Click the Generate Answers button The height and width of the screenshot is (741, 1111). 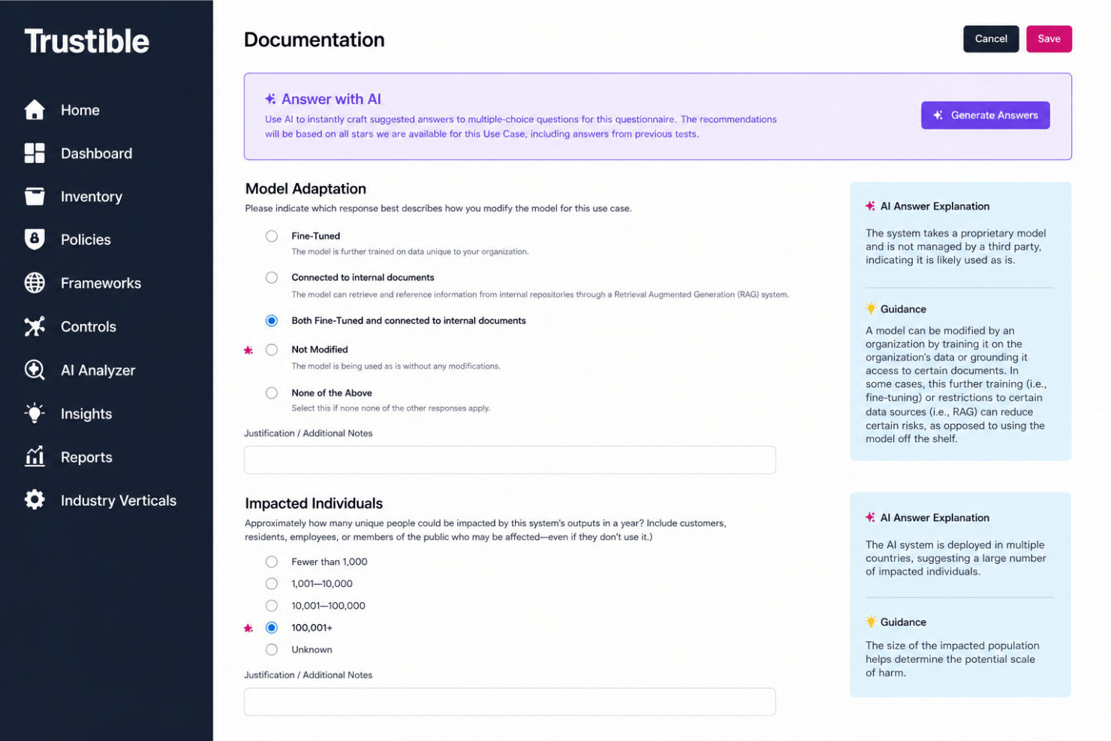coord(986,115)
